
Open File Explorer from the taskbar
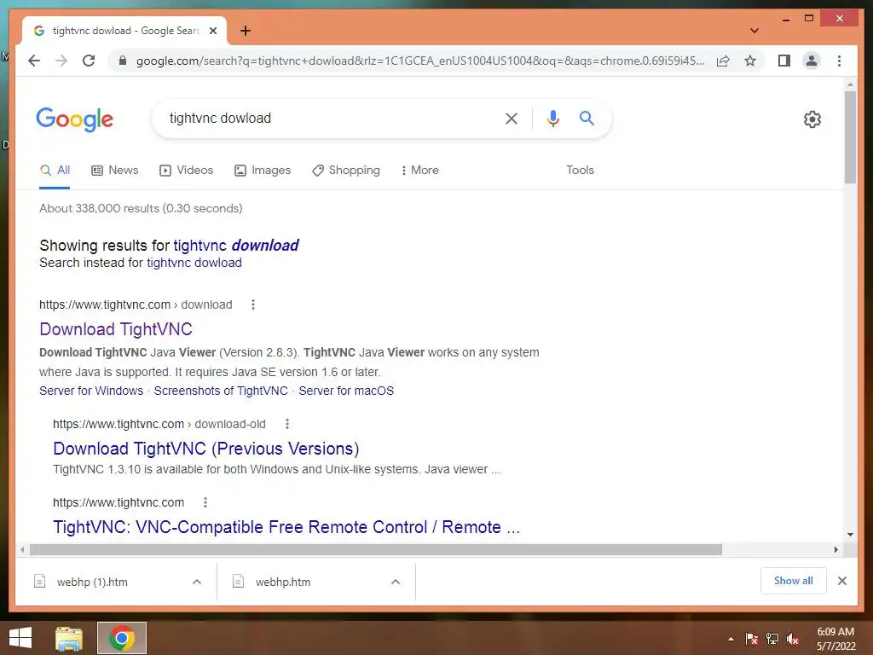tap(68, 638)
